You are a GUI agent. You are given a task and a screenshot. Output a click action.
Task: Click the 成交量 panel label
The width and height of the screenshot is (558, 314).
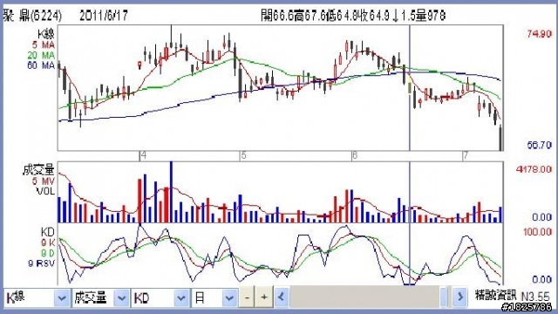click(x=38, y=169)
